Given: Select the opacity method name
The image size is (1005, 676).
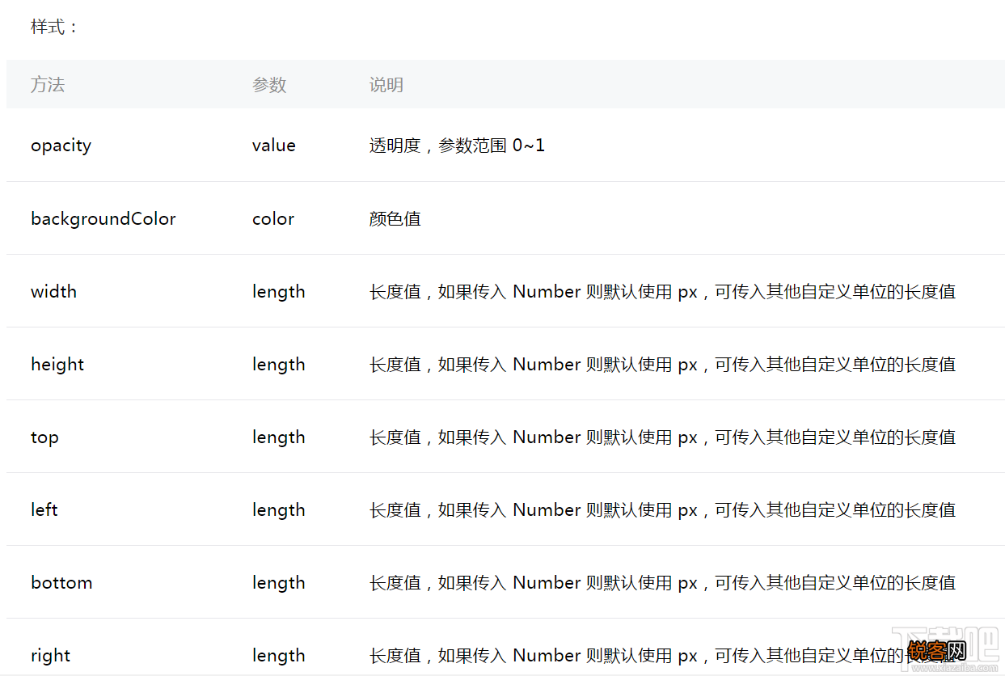Looking at the screenshot, I should [x=61, y=146].
